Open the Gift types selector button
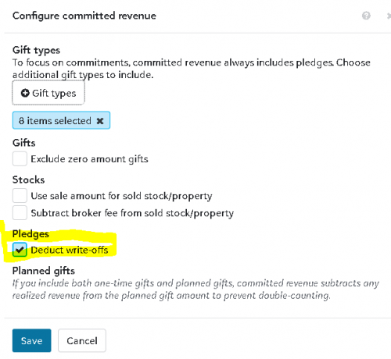 (48, 93)
